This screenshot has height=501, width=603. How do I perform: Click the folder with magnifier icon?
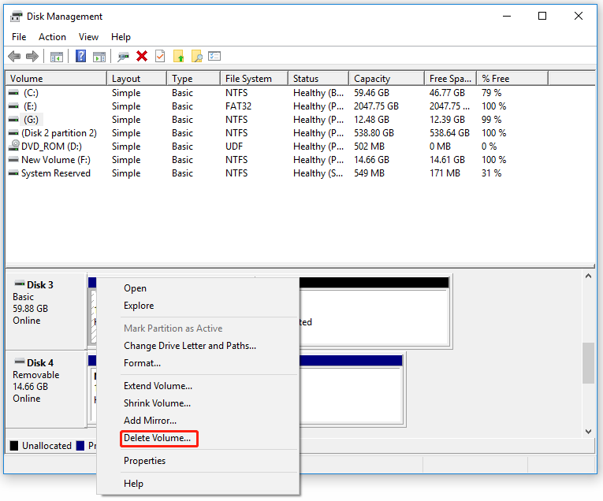coord(196,56)
